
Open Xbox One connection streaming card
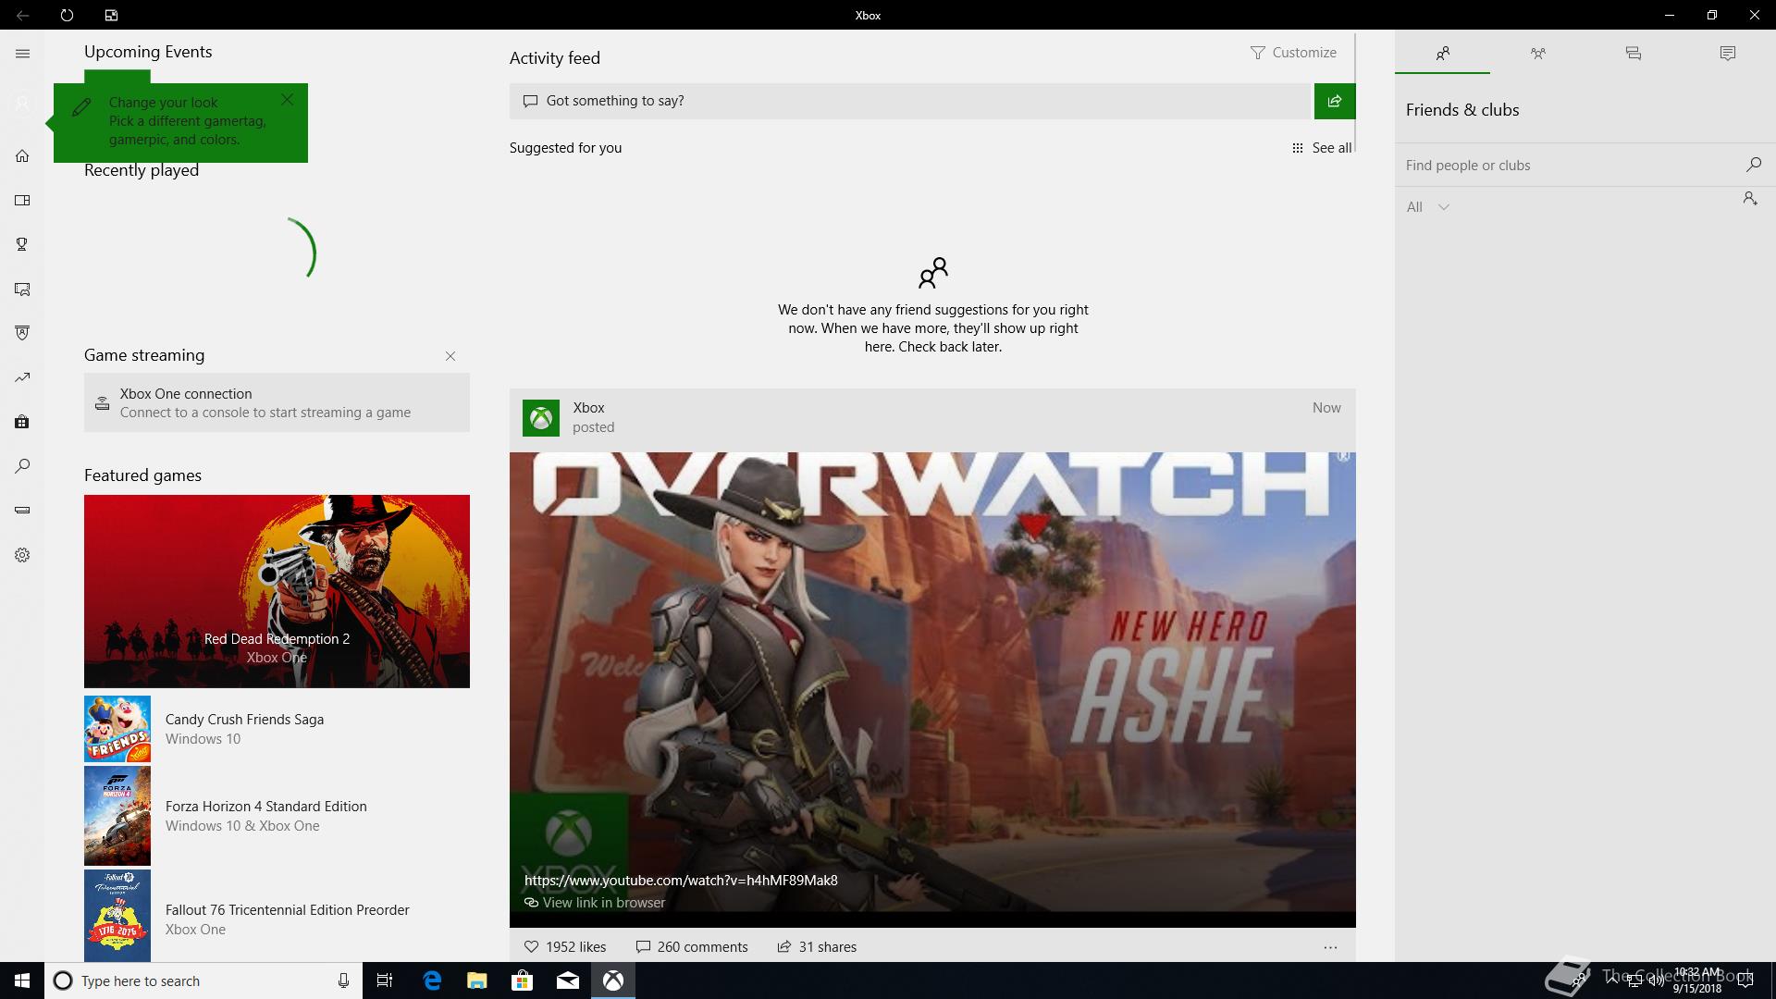coord(277,402)
